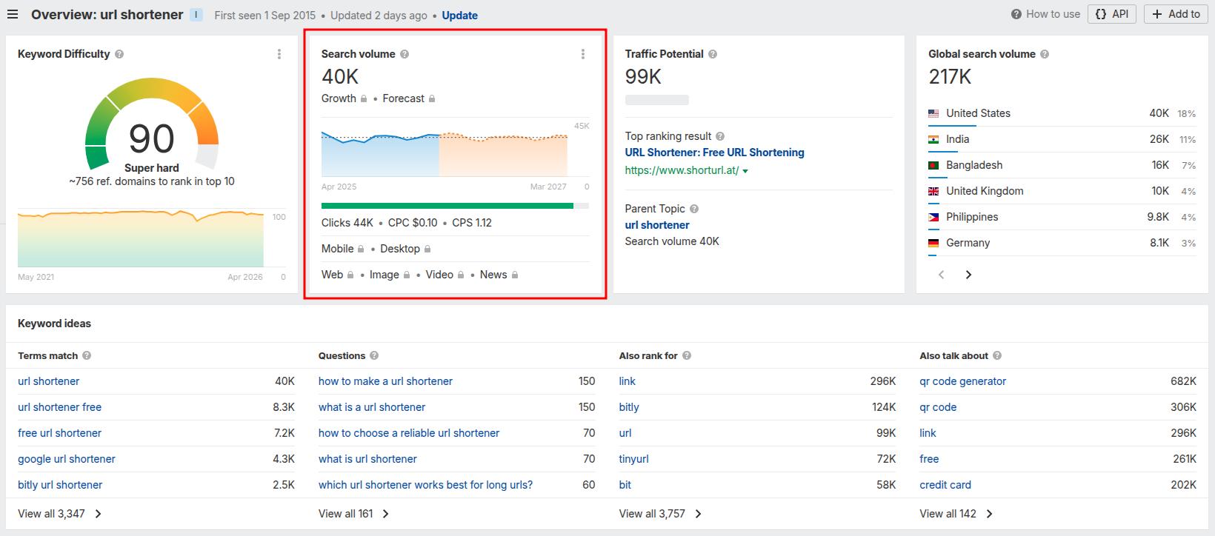The height and width of the screenshot is (536, 1215).
Task: Expand View all 3,347 terms match
Action: pyautogui.click(x=60, y=514)
